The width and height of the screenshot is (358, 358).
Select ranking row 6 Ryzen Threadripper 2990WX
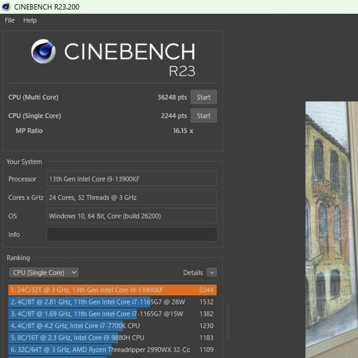click(112, 349)
